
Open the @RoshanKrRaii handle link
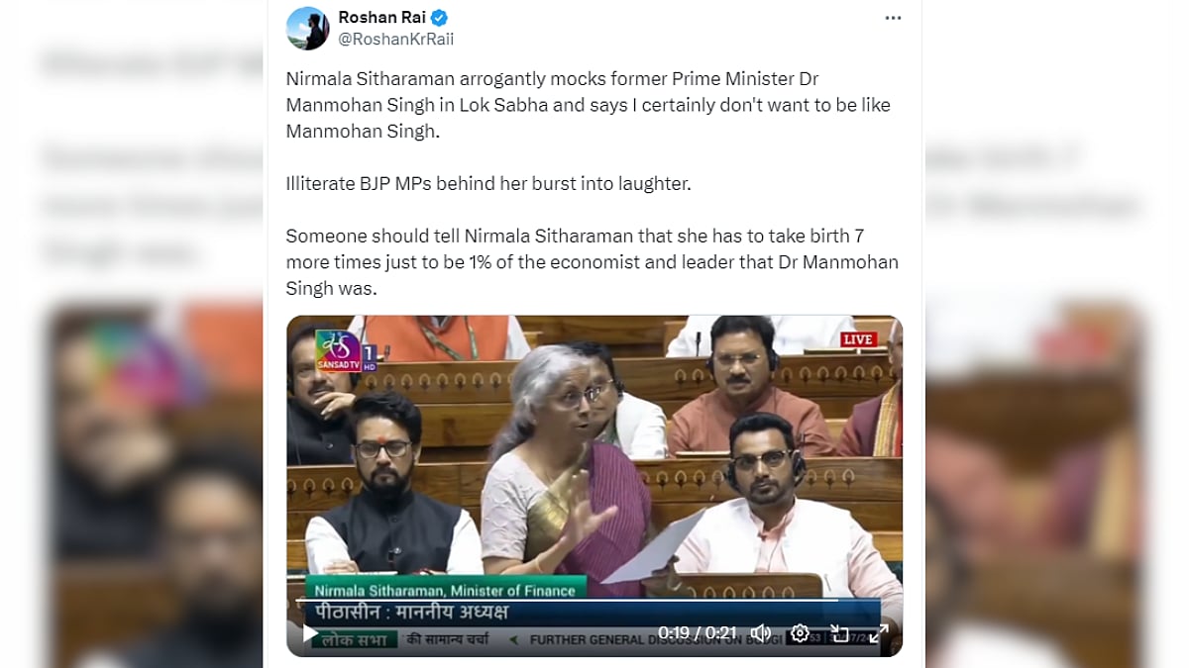click(x=396, y=40)
